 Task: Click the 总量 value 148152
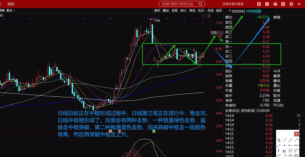click(263, 86)
